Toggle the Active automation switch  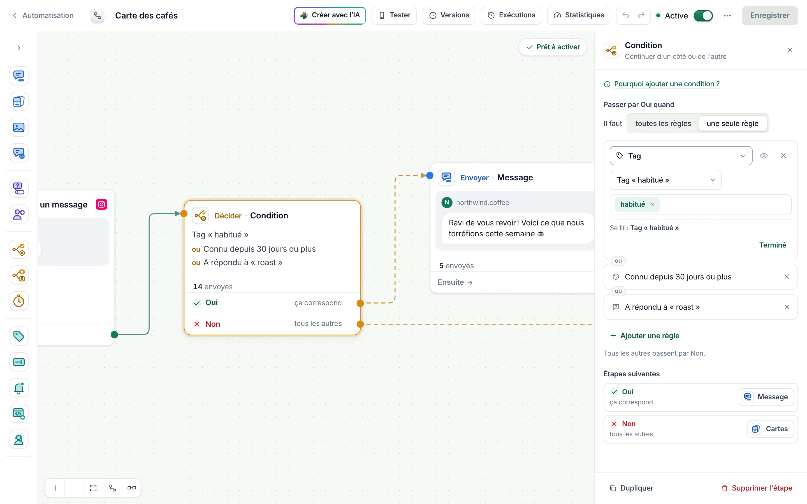703,16
